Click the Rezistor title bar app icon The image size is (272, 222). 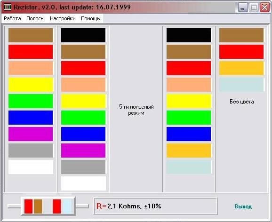tap(8, 7)
